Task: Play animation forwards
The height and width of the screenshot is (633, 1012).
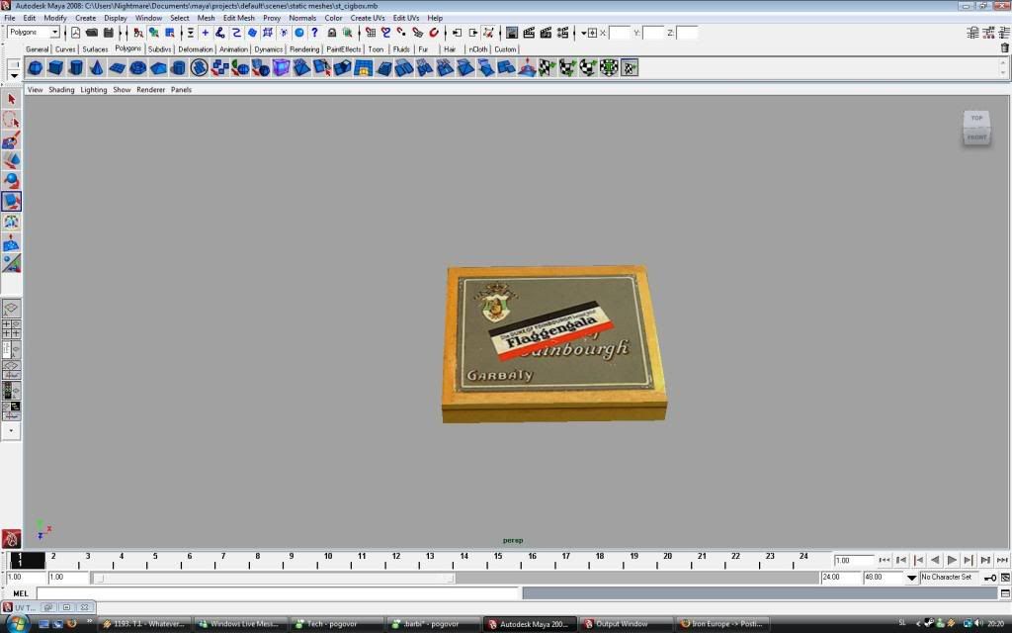Action: [952, 560]
